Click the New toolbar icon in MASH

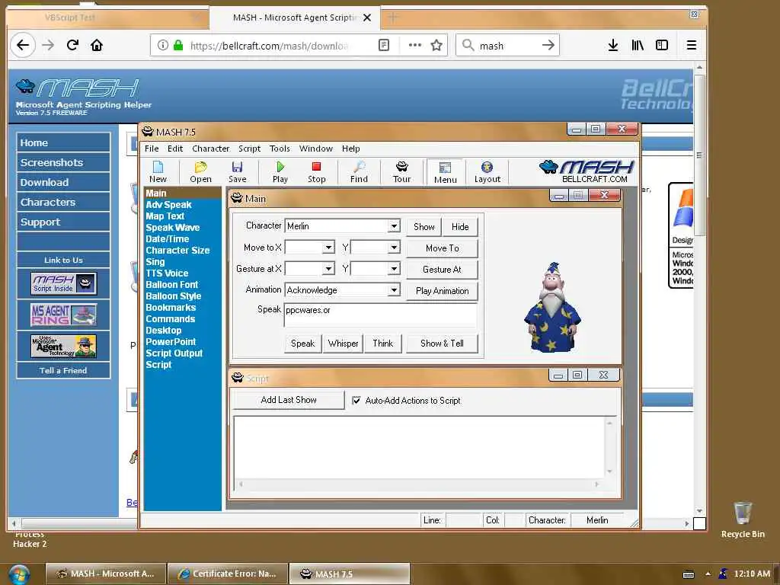click(158, 172)
